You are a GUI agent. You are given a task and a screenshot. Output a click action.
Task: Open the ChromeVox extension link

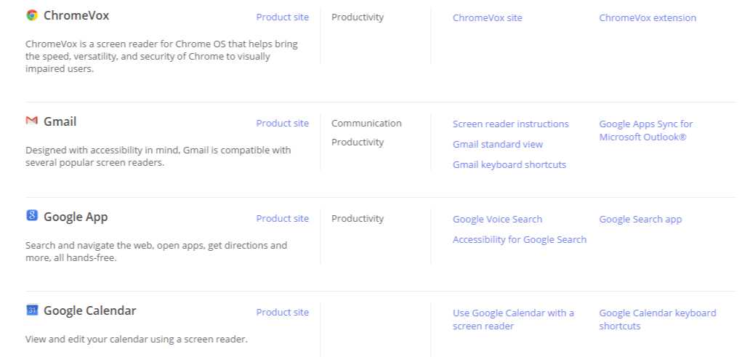click(647, 18)
